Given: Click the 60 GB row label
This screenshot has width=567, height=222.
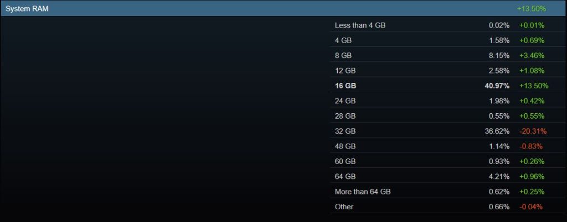Looking at the screenshot, I should click(x=345, y=161).
